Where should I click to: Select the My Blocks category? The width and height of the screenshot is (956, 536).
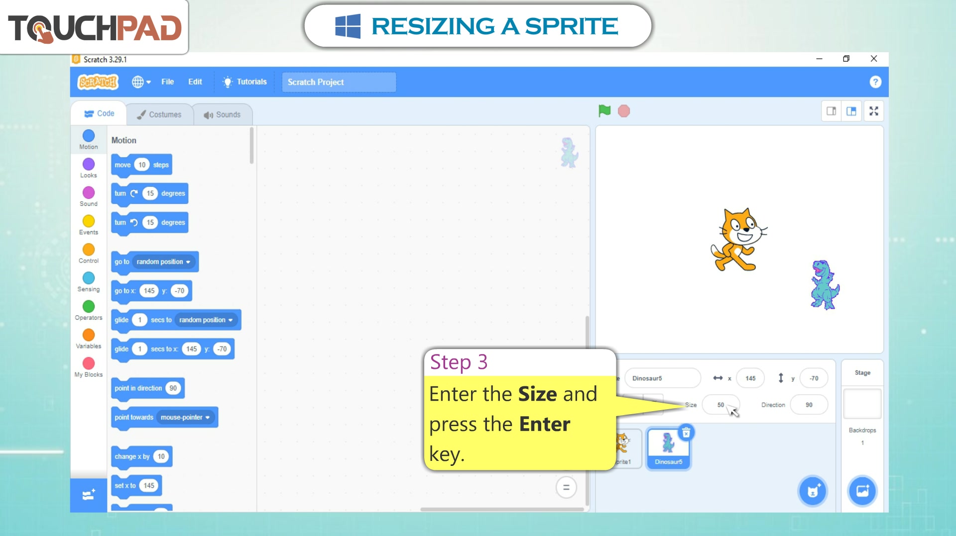tap(89, 367)
